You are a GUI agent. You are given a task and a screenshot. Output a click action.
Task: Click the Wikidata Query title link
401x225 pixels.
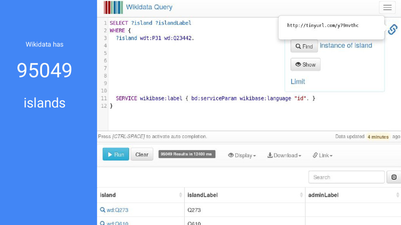[x=149, y=7]
